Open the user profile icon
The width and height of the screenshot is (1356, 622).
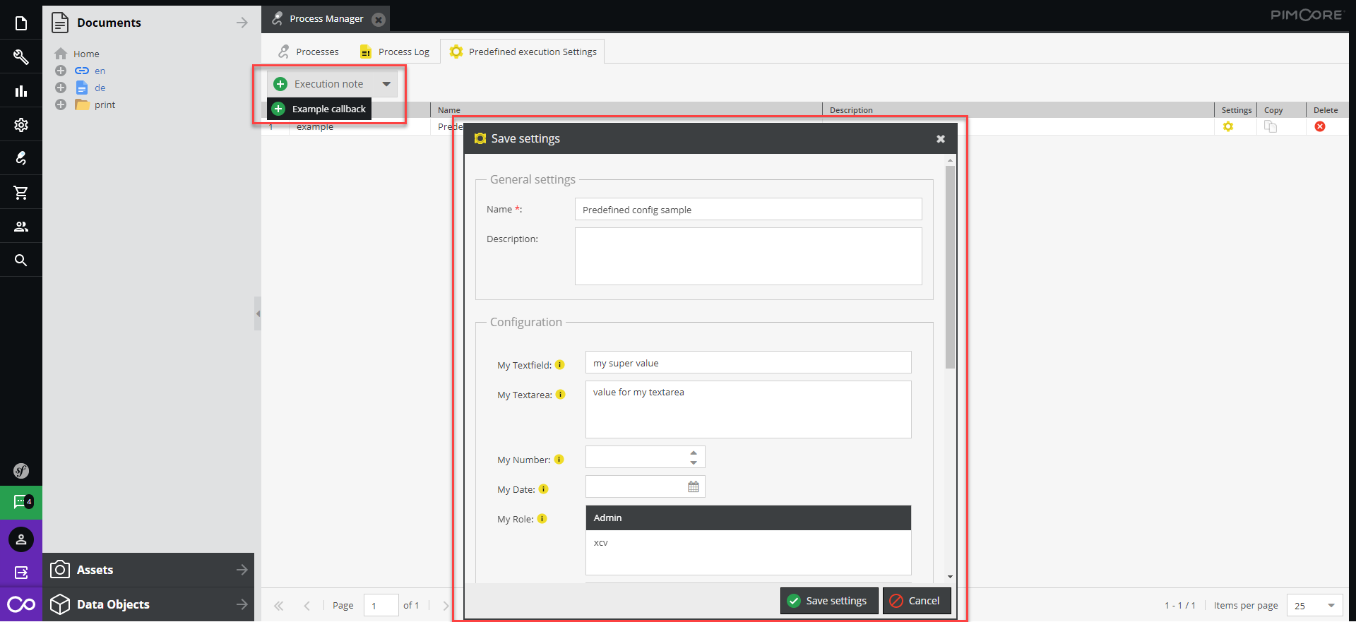[x=21, y=539]
